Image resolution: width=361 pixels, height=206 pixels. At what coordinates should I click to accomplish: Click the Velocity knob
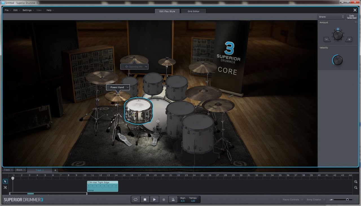338,60
